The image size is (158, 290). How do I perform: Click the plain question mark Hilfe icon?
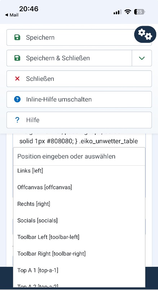click(x=17, y=120)
